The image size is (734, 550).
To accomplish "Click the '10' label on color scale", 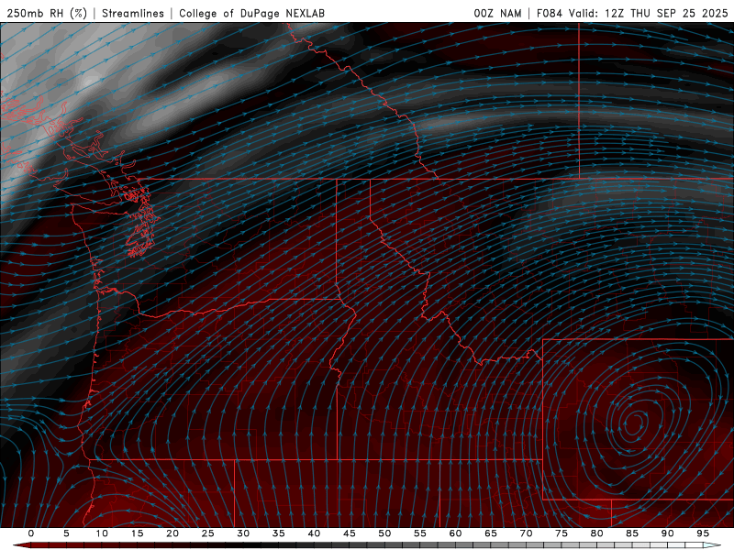I will pyautogui.click(x=102, y=533).
